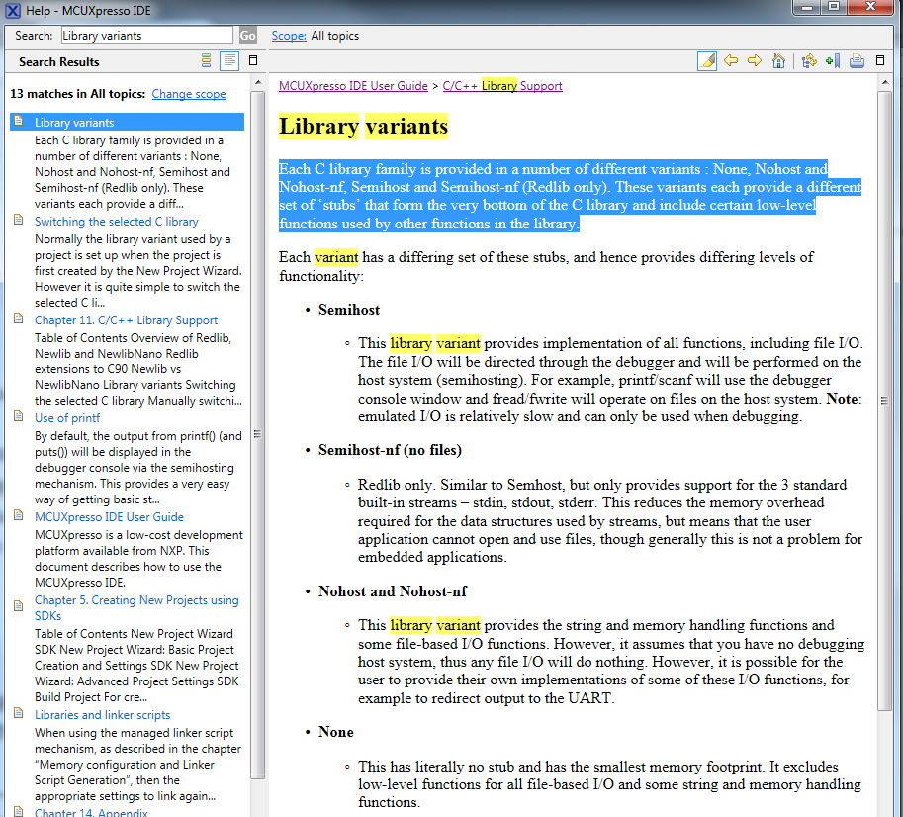903x817 pixels.
Task: Click the 'Each variant has a differing' paragraph
Action: click(546, 267)
